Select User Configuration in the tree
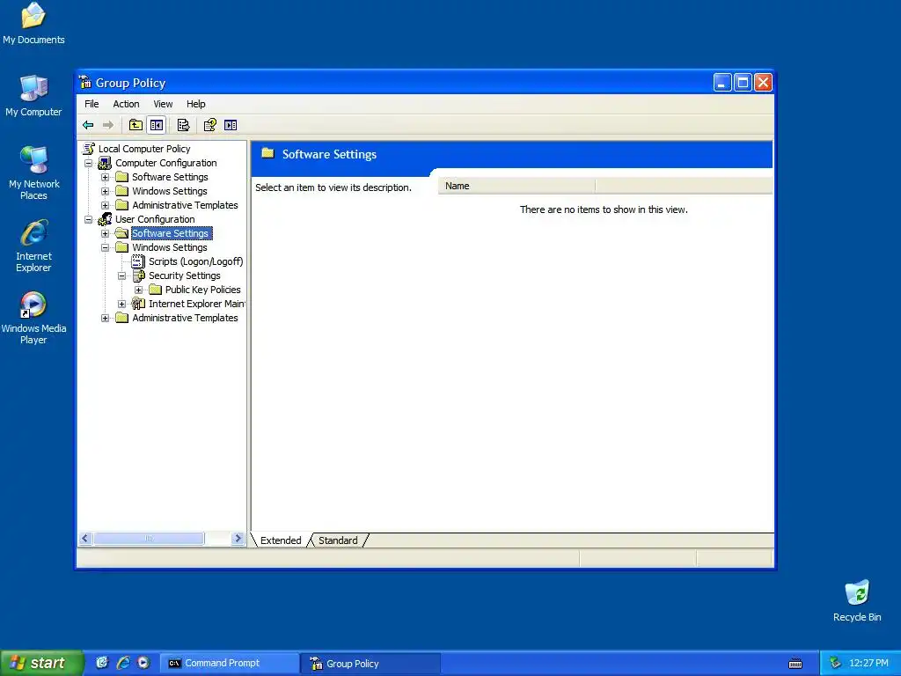The image size is (901, 676). point(155,219)
